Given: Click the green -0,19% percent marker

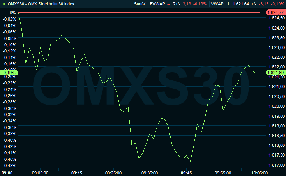Looking at the screenshot, I should (9, 73).
